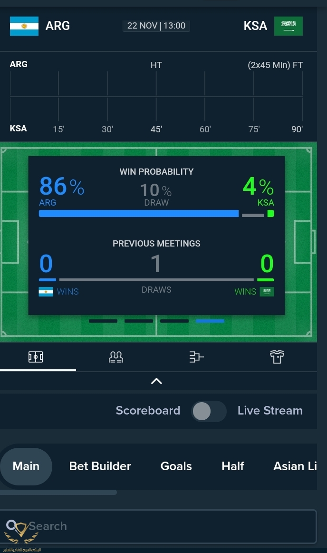Click the search magnifier icon
This screenshot has height=553, width=327.
[12, 525]
